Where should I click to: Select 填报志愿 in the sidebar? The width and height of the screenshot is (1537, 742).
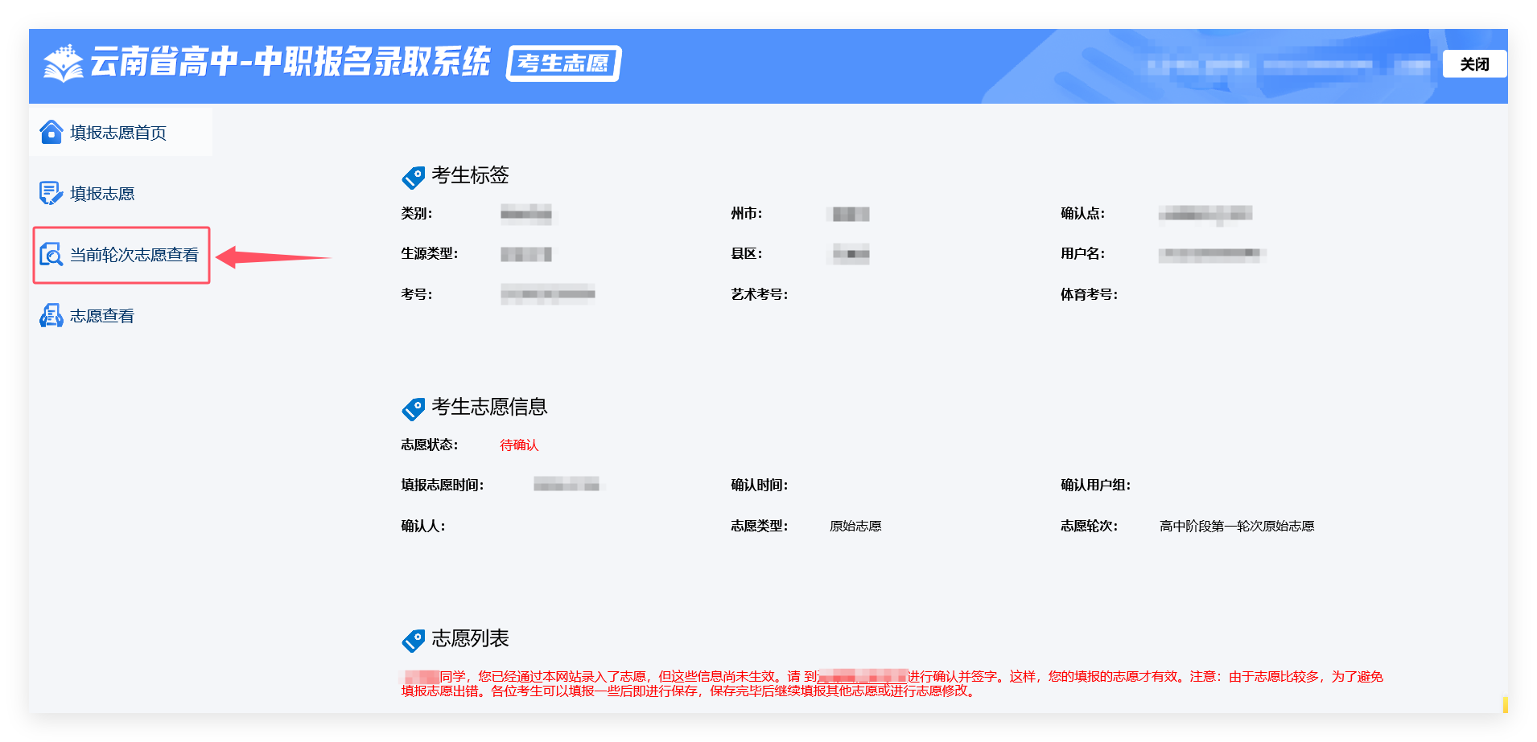point(102,194)
